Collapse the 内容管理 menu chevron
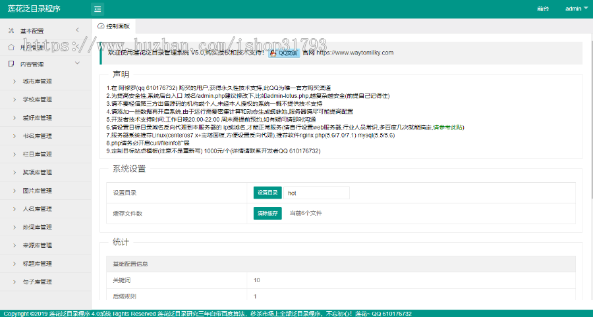 coord(77,63)
